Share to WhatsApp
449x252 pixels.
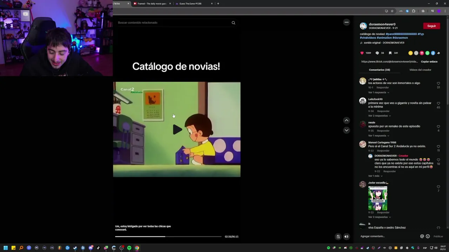tap(427, 53)
